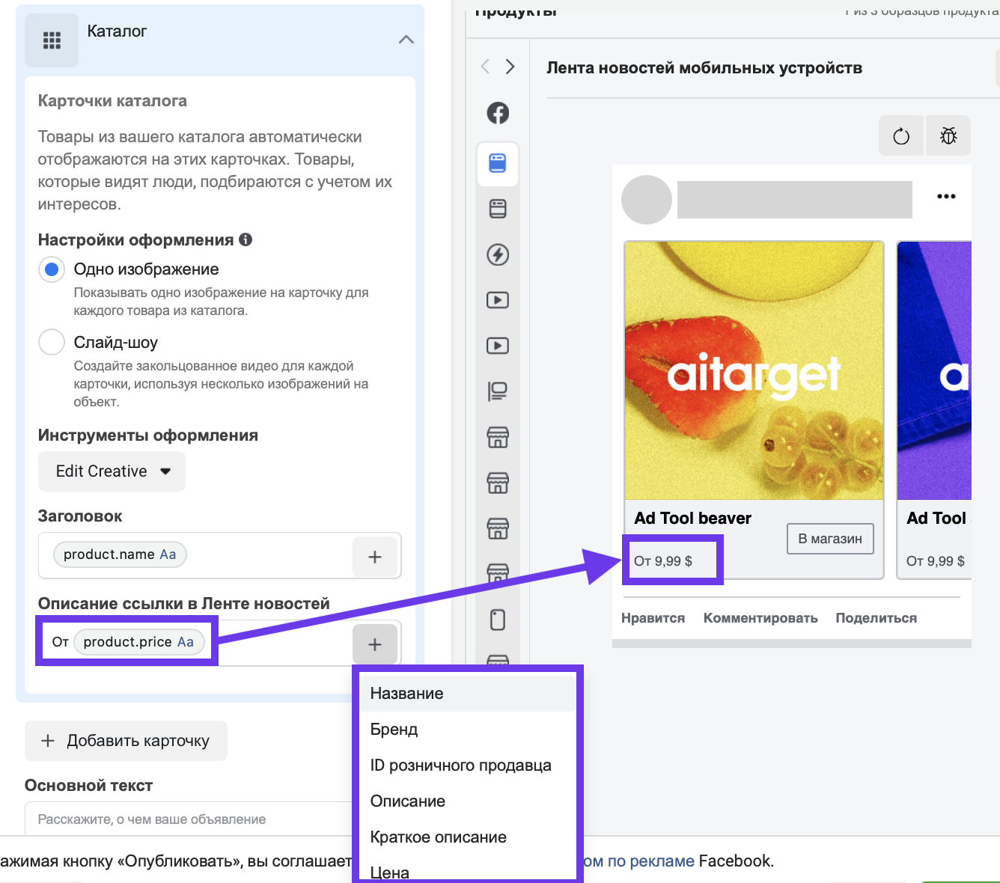Select the fourth storefront icon behind the arrow
This screenshot has width=1000, height=883.
498,573
